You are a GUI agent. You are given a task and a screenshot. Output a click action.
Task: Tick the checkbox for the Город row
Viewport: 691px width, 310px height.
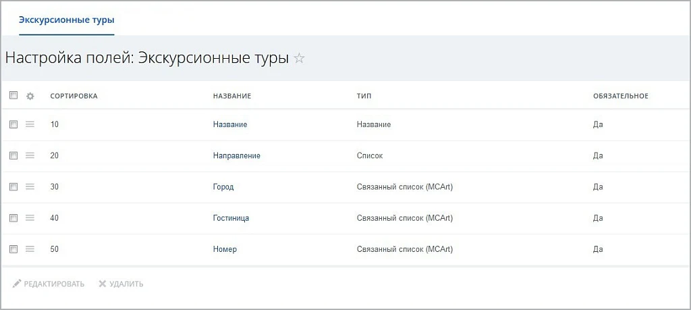(13, 187)
